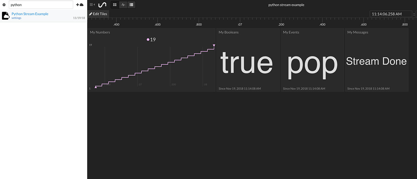The height and width of the screenshot is (179, 417).
Task: Select the My Numbers tile title
Action: point(100,32)
